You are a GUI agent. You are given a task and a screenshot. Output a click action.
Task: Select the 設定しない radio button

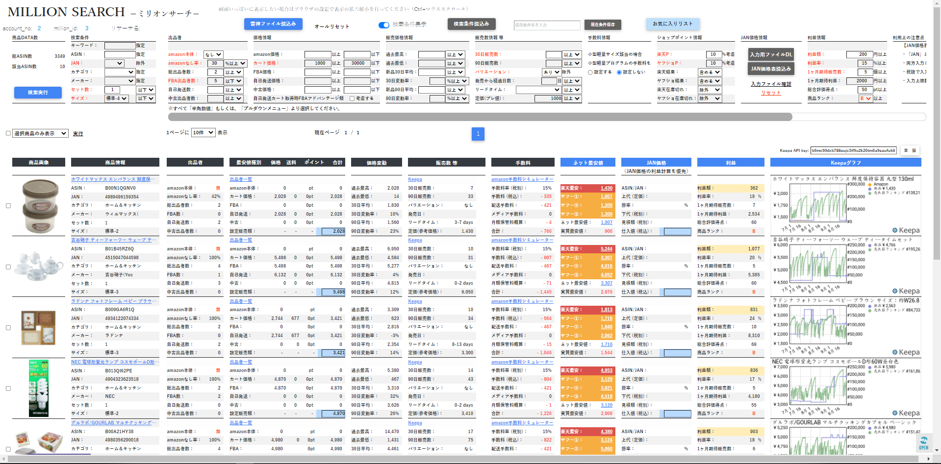coord(619,72)
